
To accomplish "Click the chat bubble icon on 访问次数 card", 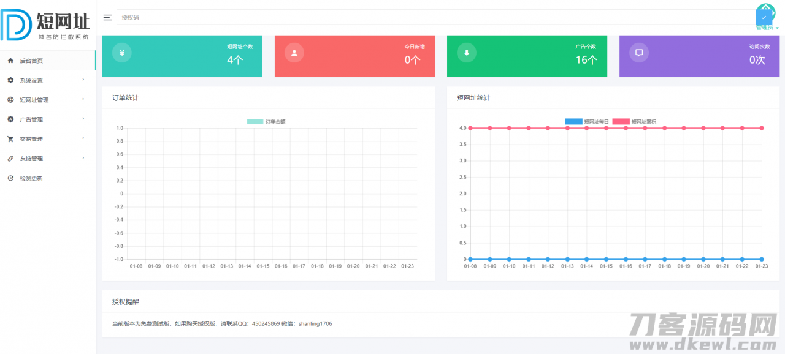I will point(638,53).
